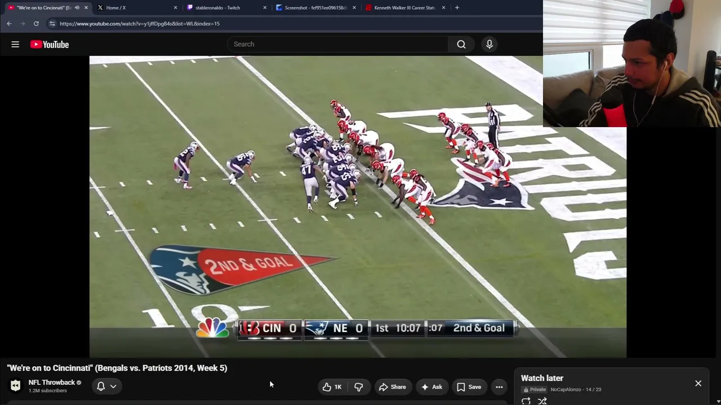Click the Watch later playlist title

pyautogui.click(x=542, y=378)
